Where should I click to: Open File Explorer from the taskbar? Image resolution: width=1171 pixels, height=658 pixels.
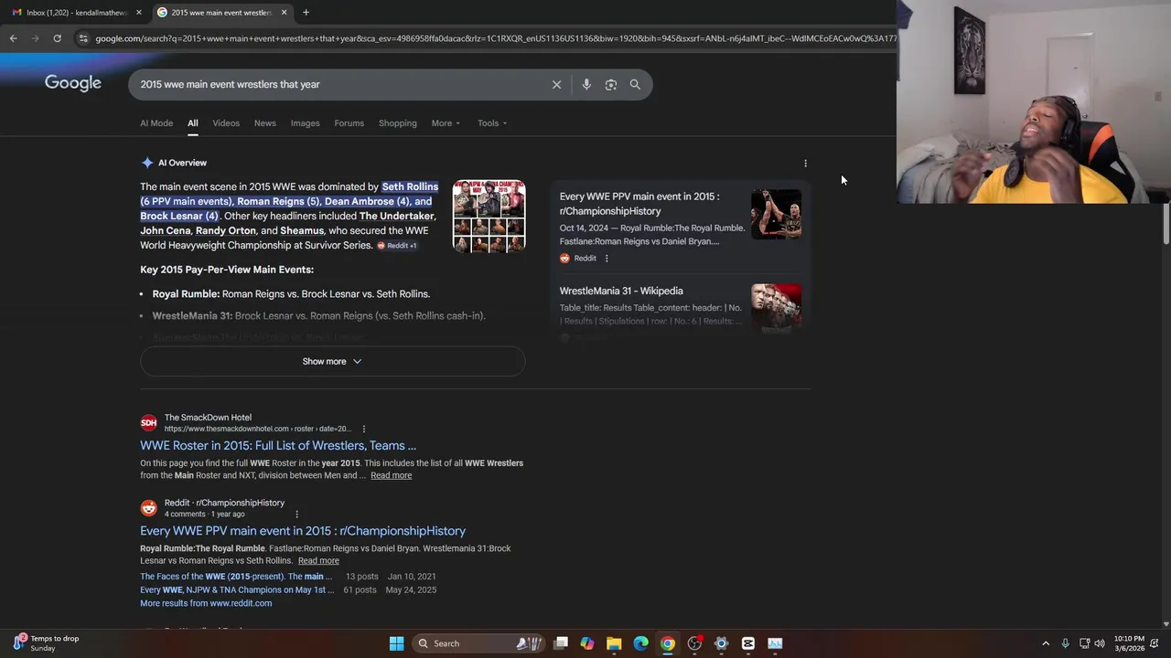click(614, 643)
